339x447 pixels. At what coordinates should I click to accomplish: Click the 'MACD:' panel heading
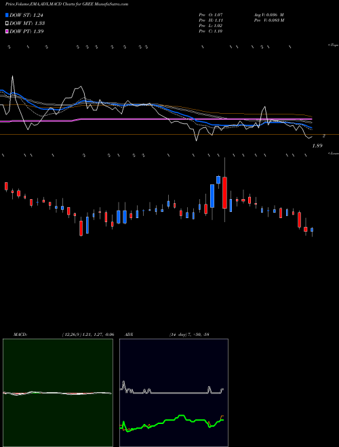20,334
